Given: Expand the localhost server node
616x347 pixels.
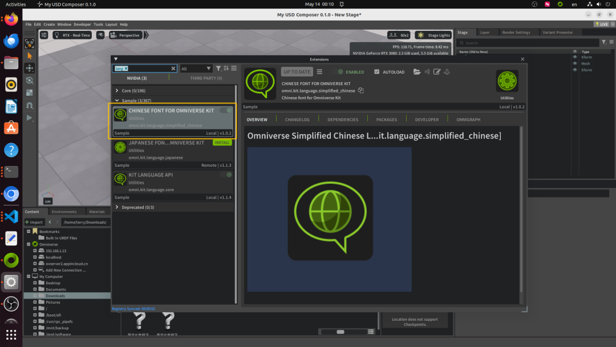Looking at the screenshot, I should 35,257.
